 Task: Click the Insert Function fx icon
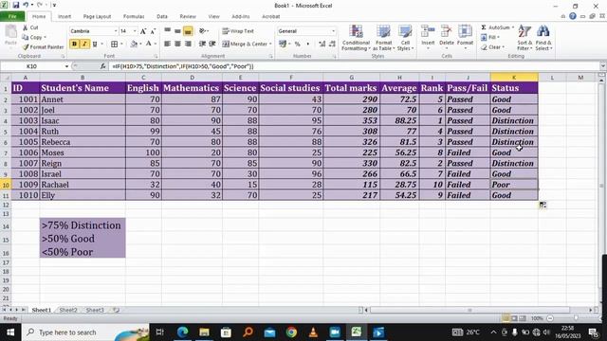(102, 66)
